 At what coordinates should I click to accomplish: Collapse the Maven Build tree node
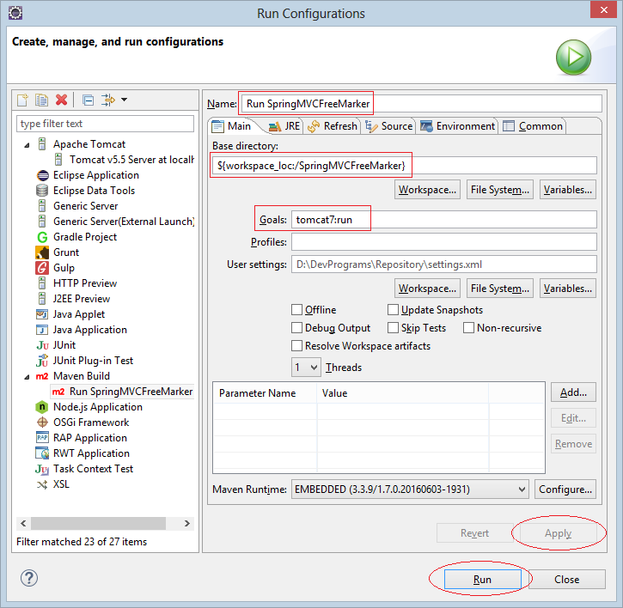pos(27,377)
